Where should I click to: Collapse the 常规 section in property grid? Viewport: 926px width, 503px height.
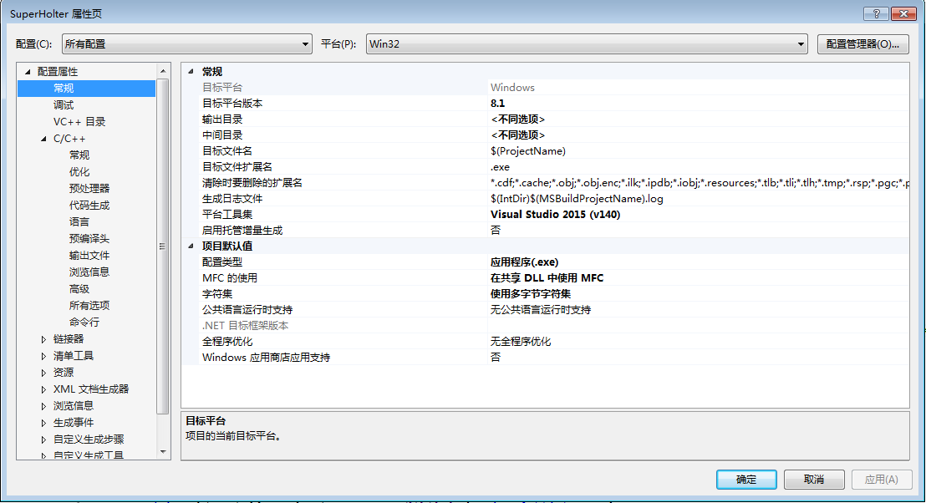pyautogui.click(x=191, y=71)
